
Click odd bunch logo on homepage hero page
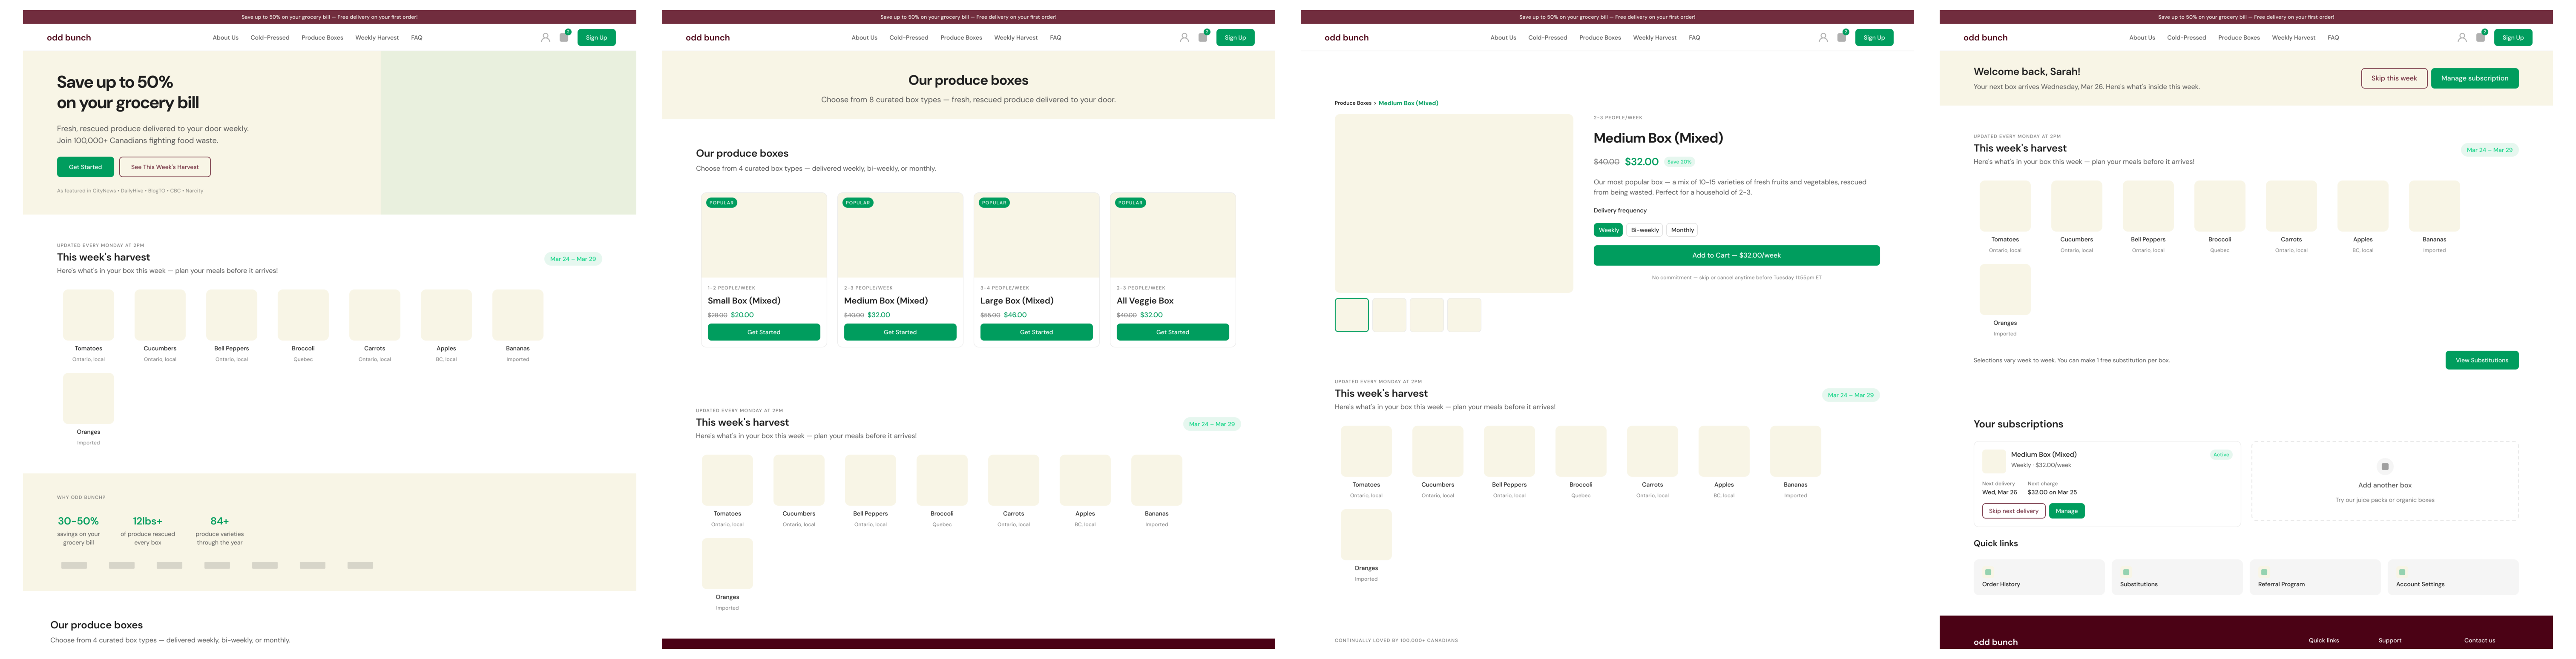pyautogui.click(x=69, y=37)
